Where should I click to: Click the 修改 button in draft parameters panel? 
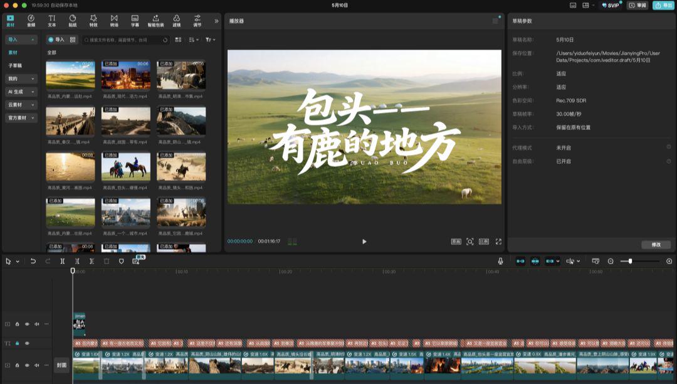click(x=654, y=245)
